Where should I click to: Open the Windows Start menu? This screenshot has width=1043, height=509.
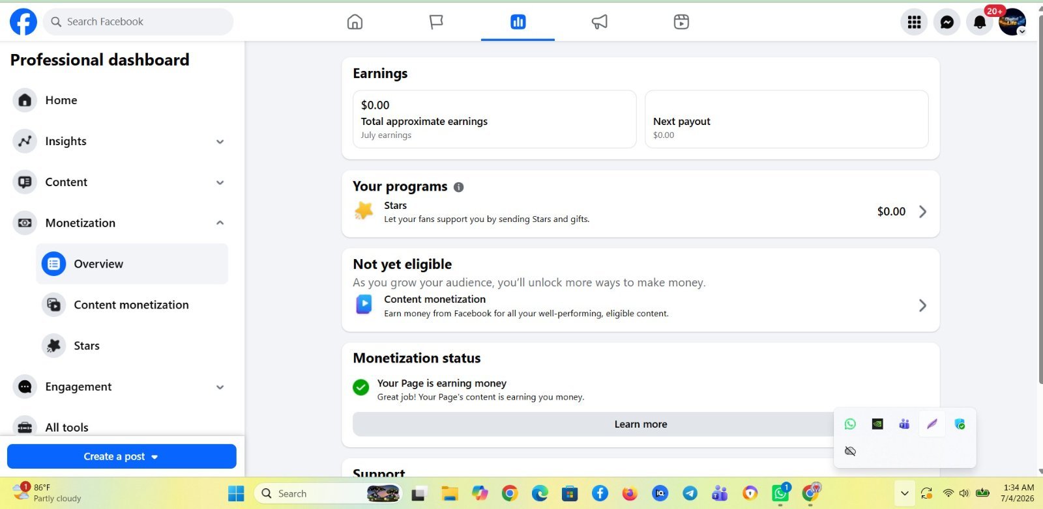(x=236, y=493)
